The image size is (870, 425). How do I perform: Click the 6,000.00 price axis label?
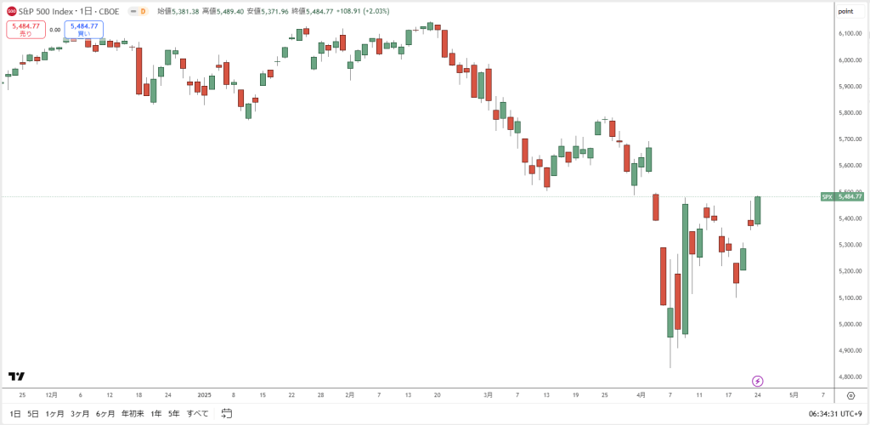click(x=850, y=59)
